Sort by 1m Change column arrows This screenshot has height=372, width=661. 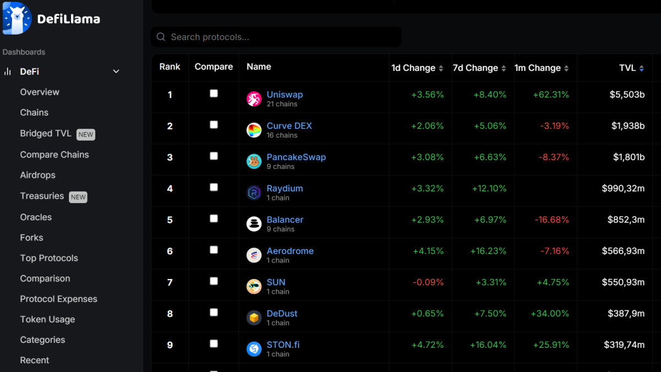[566, 68]
